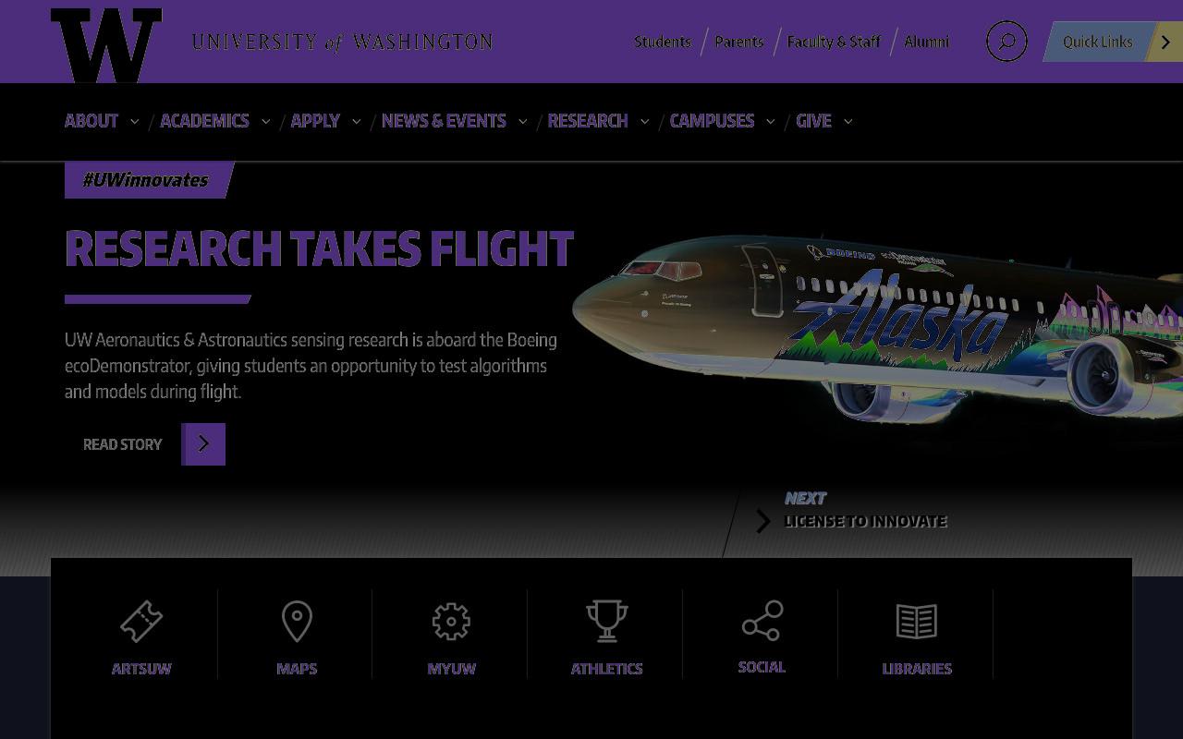This screenshot has height=739, width=1183.
Task: Select the MyUW gear icon
Action: click(451, 622)
